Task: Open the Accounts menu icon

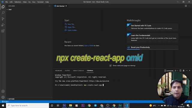Action: 3,91
